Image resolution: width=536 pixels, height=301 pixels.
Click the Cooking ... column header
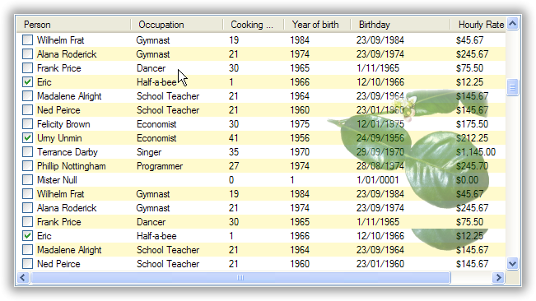254,25
